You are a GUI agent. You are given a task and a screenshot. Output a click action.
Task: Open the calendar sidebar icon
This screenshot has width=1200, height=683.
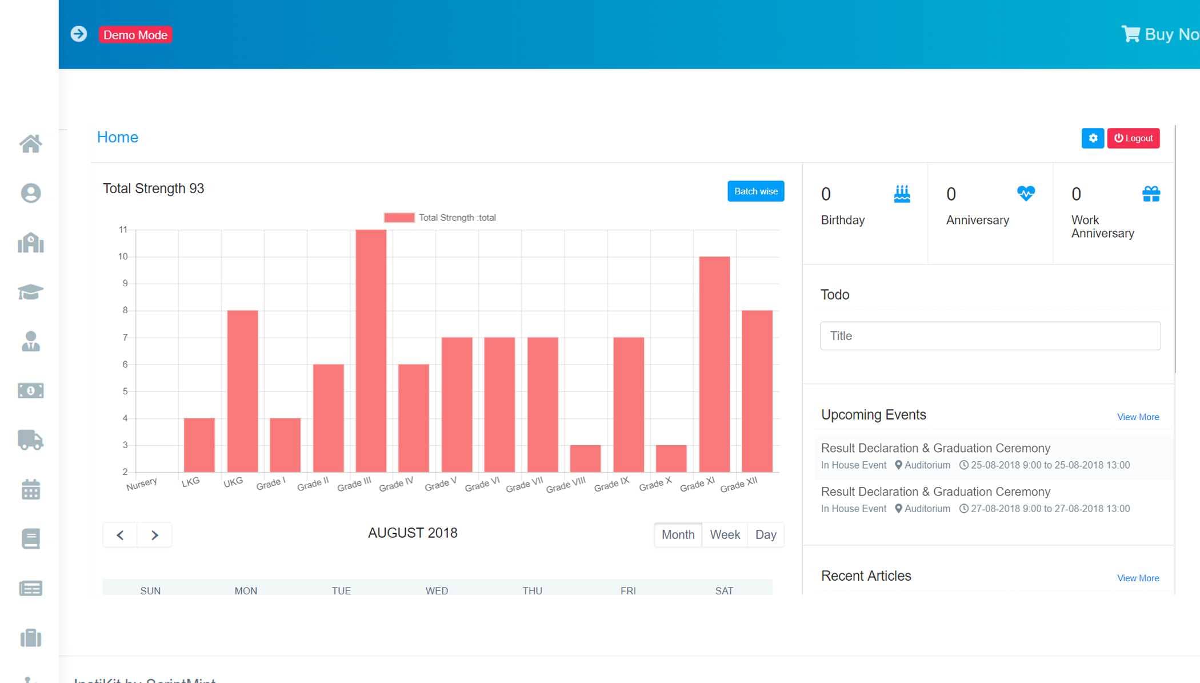30,490
